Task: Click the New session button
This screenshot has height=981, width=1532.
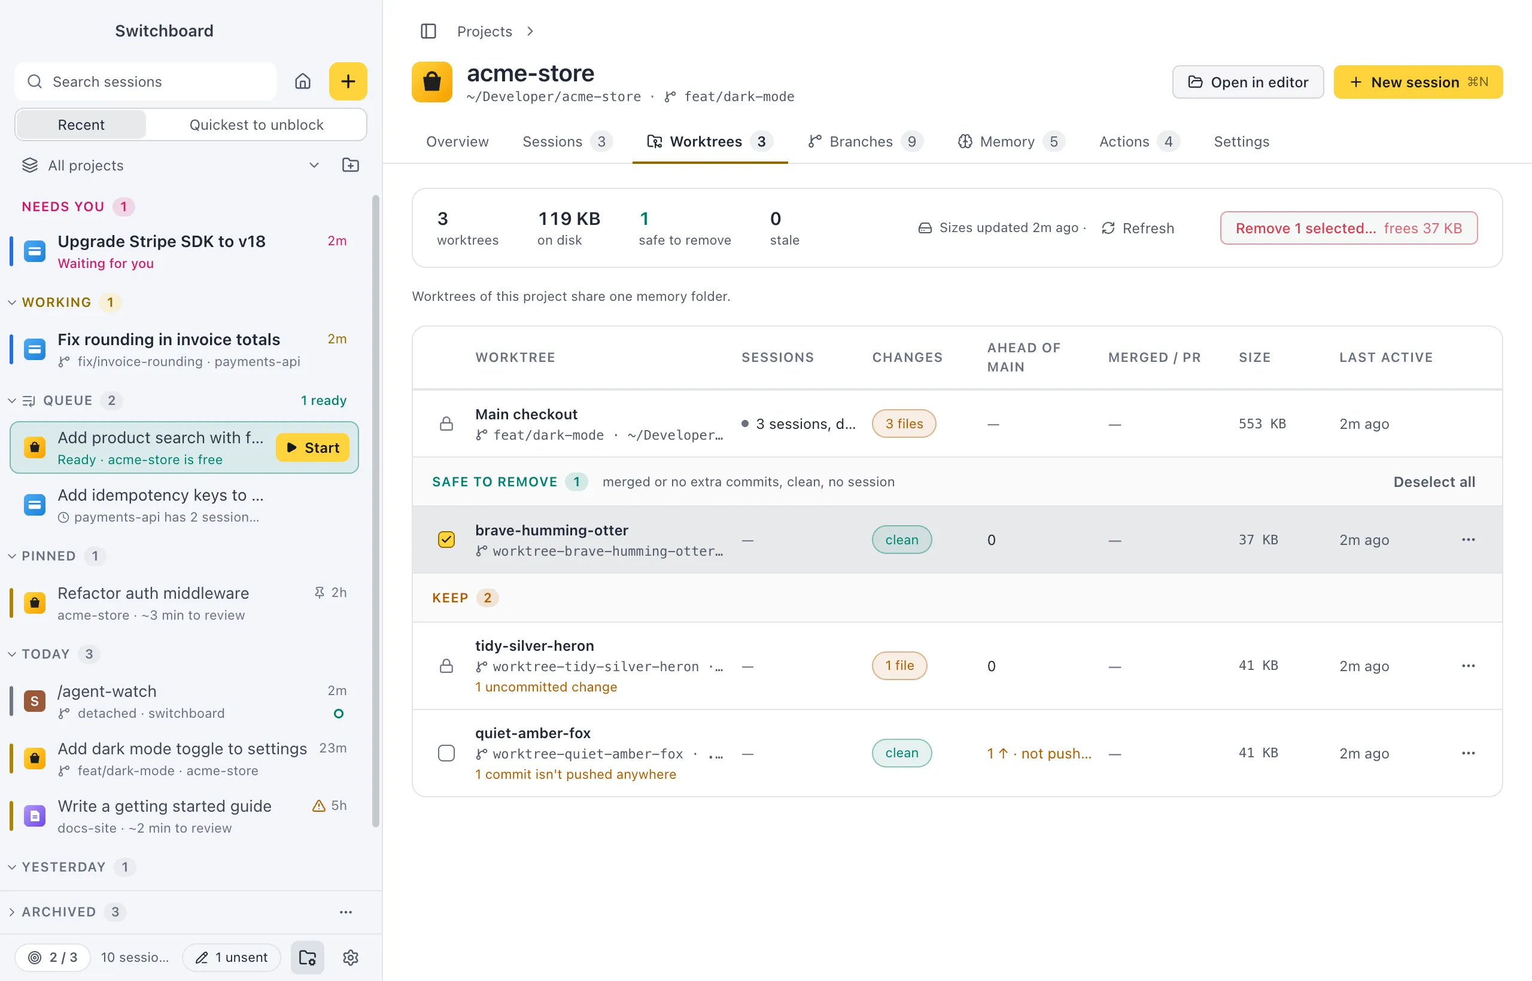Action: point(1418,82)
